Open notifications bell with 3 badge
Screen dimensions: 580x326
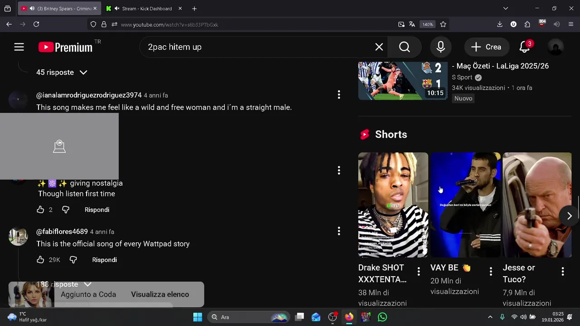click(x=525, y=47)
